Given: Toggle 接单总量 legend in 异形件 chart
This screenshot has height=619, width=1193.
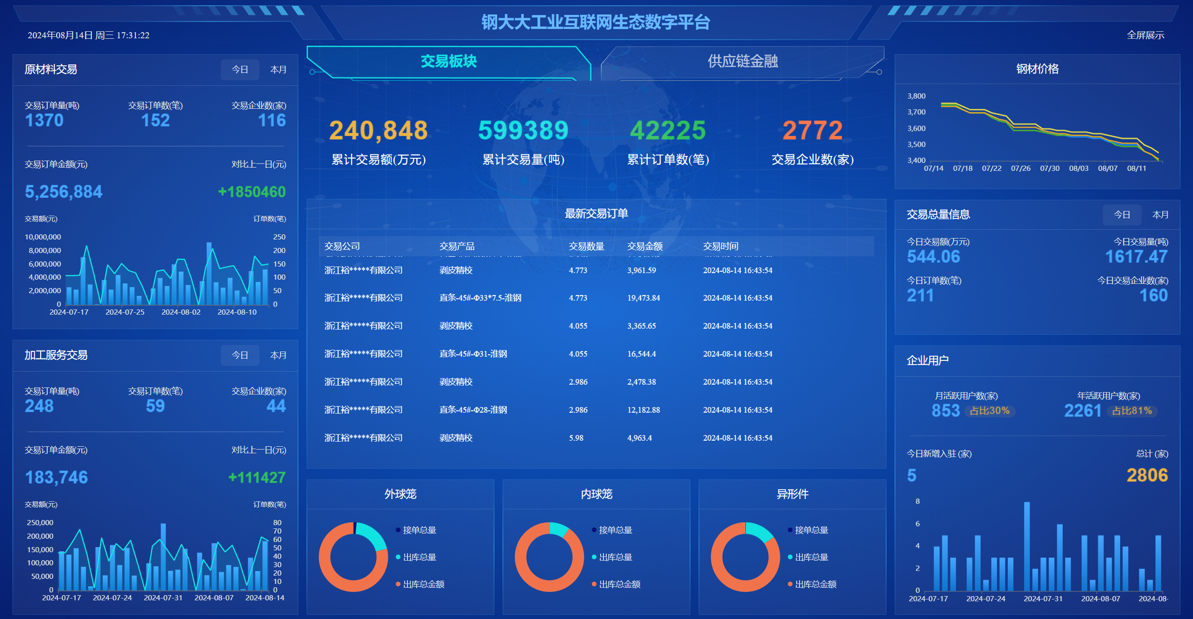Looking at the screenshot, I should pos(808,530).
